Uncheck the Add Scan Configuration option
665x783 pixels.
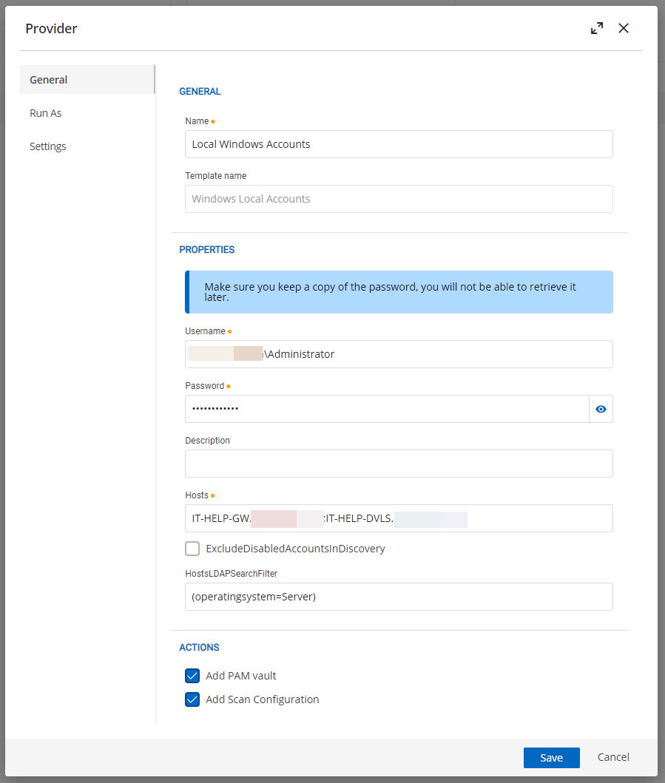pos(192,699)
